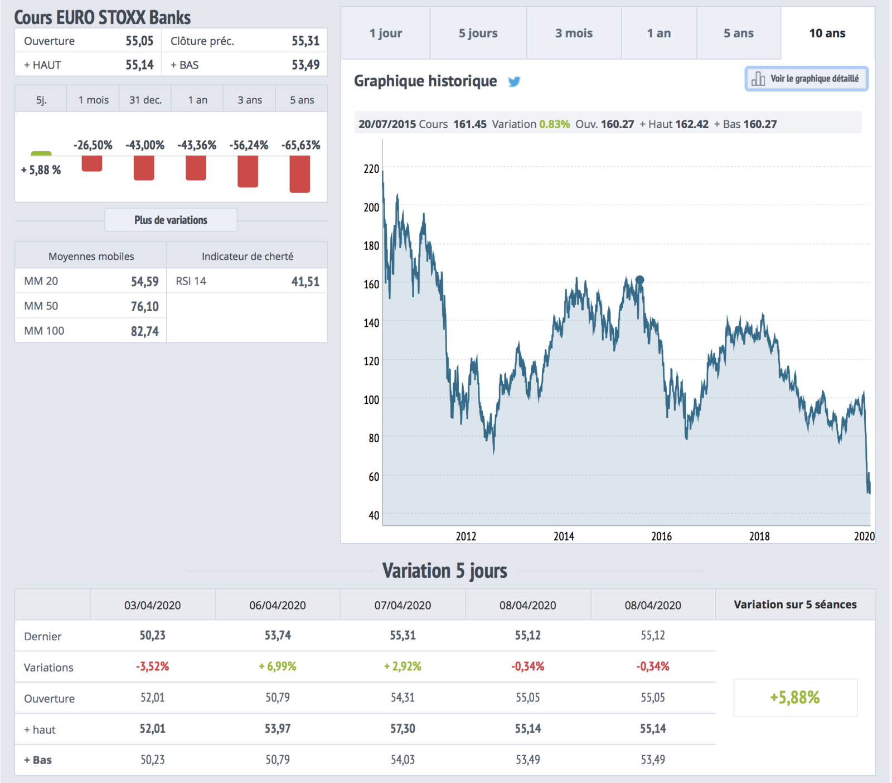
Task: Click Ouverture value 52,01 on 03/04/2020
Action: 153,697
